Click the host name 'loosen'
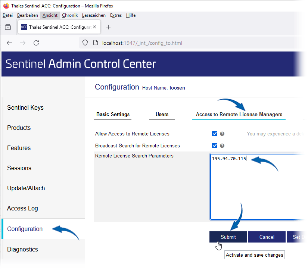The image size is (308, 272). (x=177, y=88)
